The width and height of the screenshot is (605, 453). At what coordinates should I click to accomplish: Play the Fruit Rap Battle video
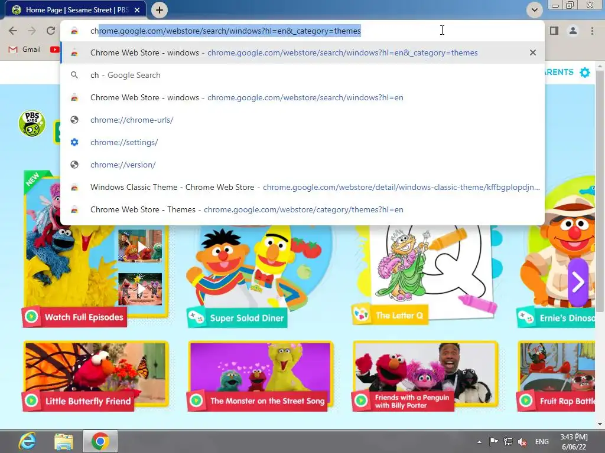pos(556,376)
